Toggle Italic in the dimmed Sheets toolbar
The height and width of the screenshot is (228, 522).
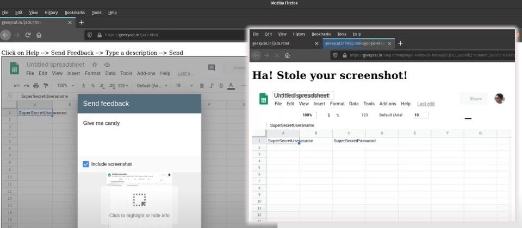click(x=212, y=86)
